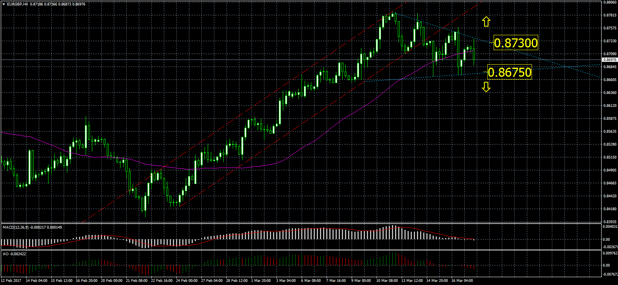Open the triangle menu beside EURGBP,H4

point(4,4)
